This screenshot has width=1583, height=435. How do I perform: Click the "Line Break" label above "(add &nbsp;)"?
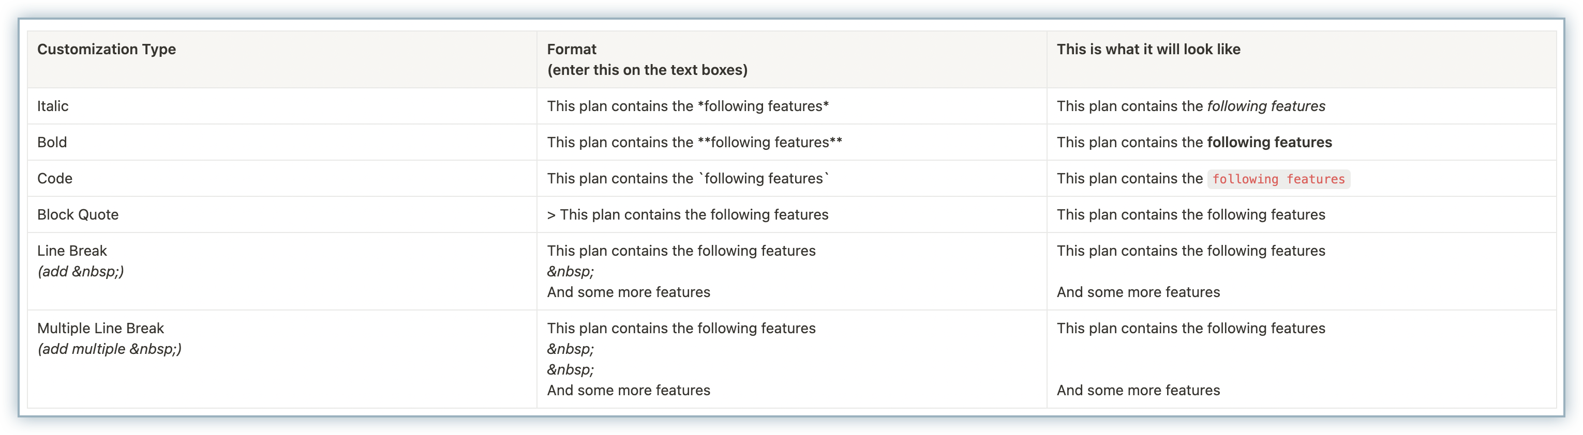coord(72,251)
